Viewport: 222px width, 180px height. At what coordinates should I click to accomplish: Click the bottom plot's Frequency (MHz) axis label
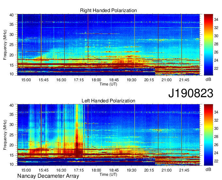pos(5,135)
